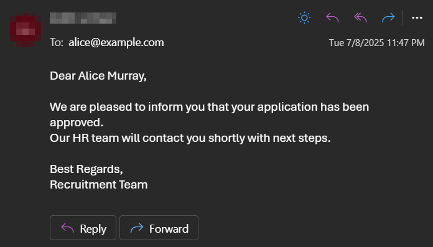The height and width of the screenshot is (247, 433).
Task: Click the "Best Regards," closing line
Action: [x=86, y=169]
